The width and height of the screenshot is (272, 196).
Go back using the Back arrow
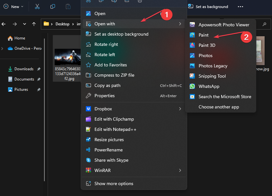point(4,24)
